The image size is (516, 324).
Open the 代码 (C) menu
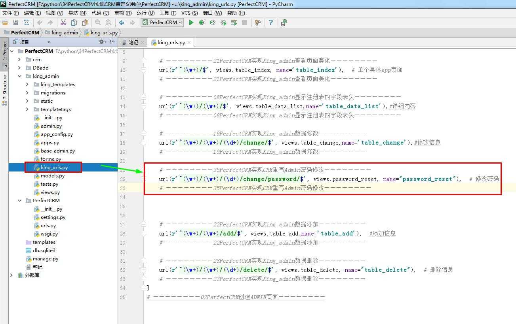pos(100,13)
